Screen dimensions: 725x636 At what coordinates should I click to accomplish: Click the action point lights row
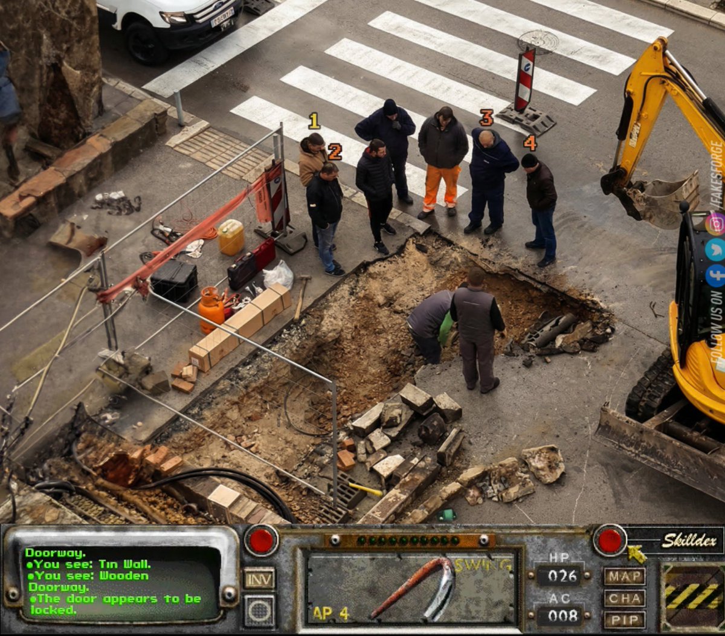pyautogui.click(x=408, y=540)
